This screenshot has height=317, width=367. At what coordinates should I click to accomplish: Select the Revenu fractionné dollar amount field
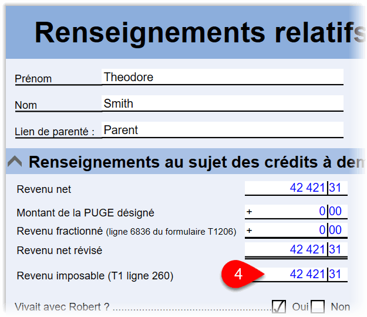tap(286, 231)
